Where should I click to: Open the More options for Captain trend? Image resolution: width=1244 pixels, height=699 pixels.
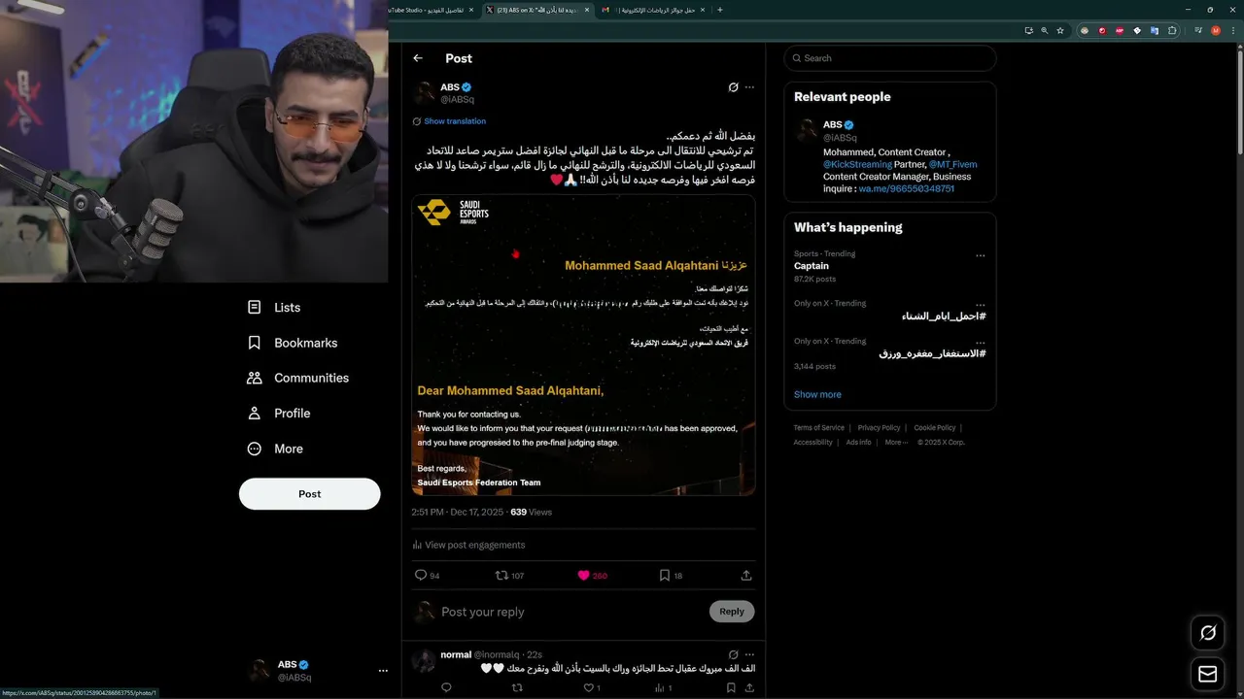980,256
